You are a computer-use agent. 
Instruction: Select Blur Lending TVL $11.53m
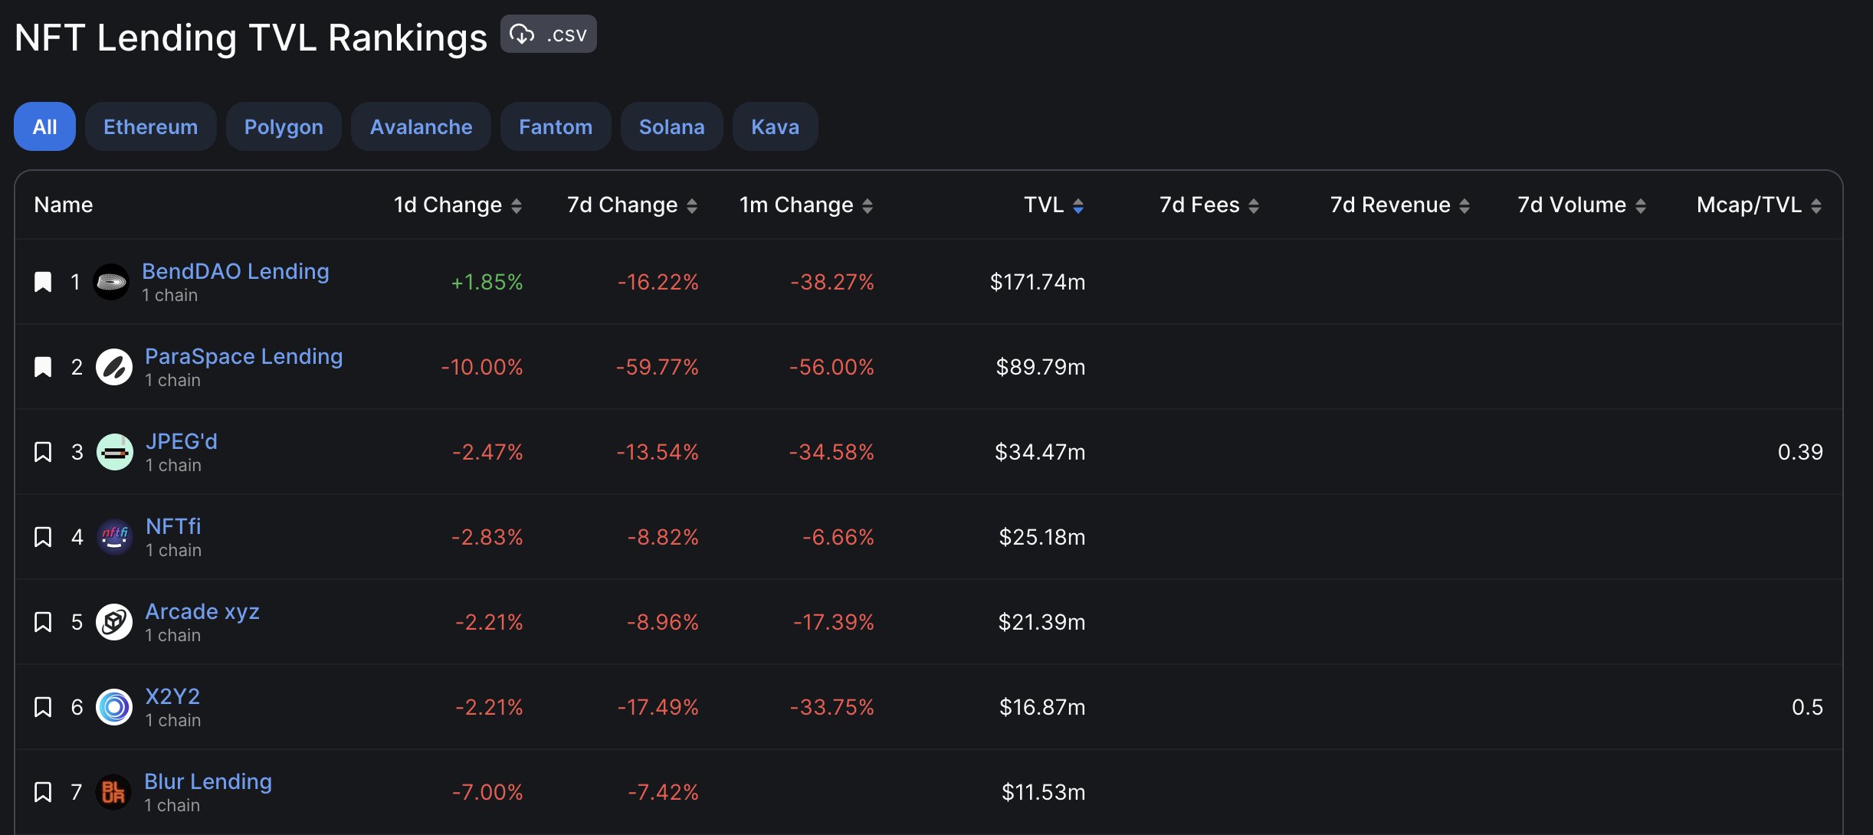tap(1044, 792)
